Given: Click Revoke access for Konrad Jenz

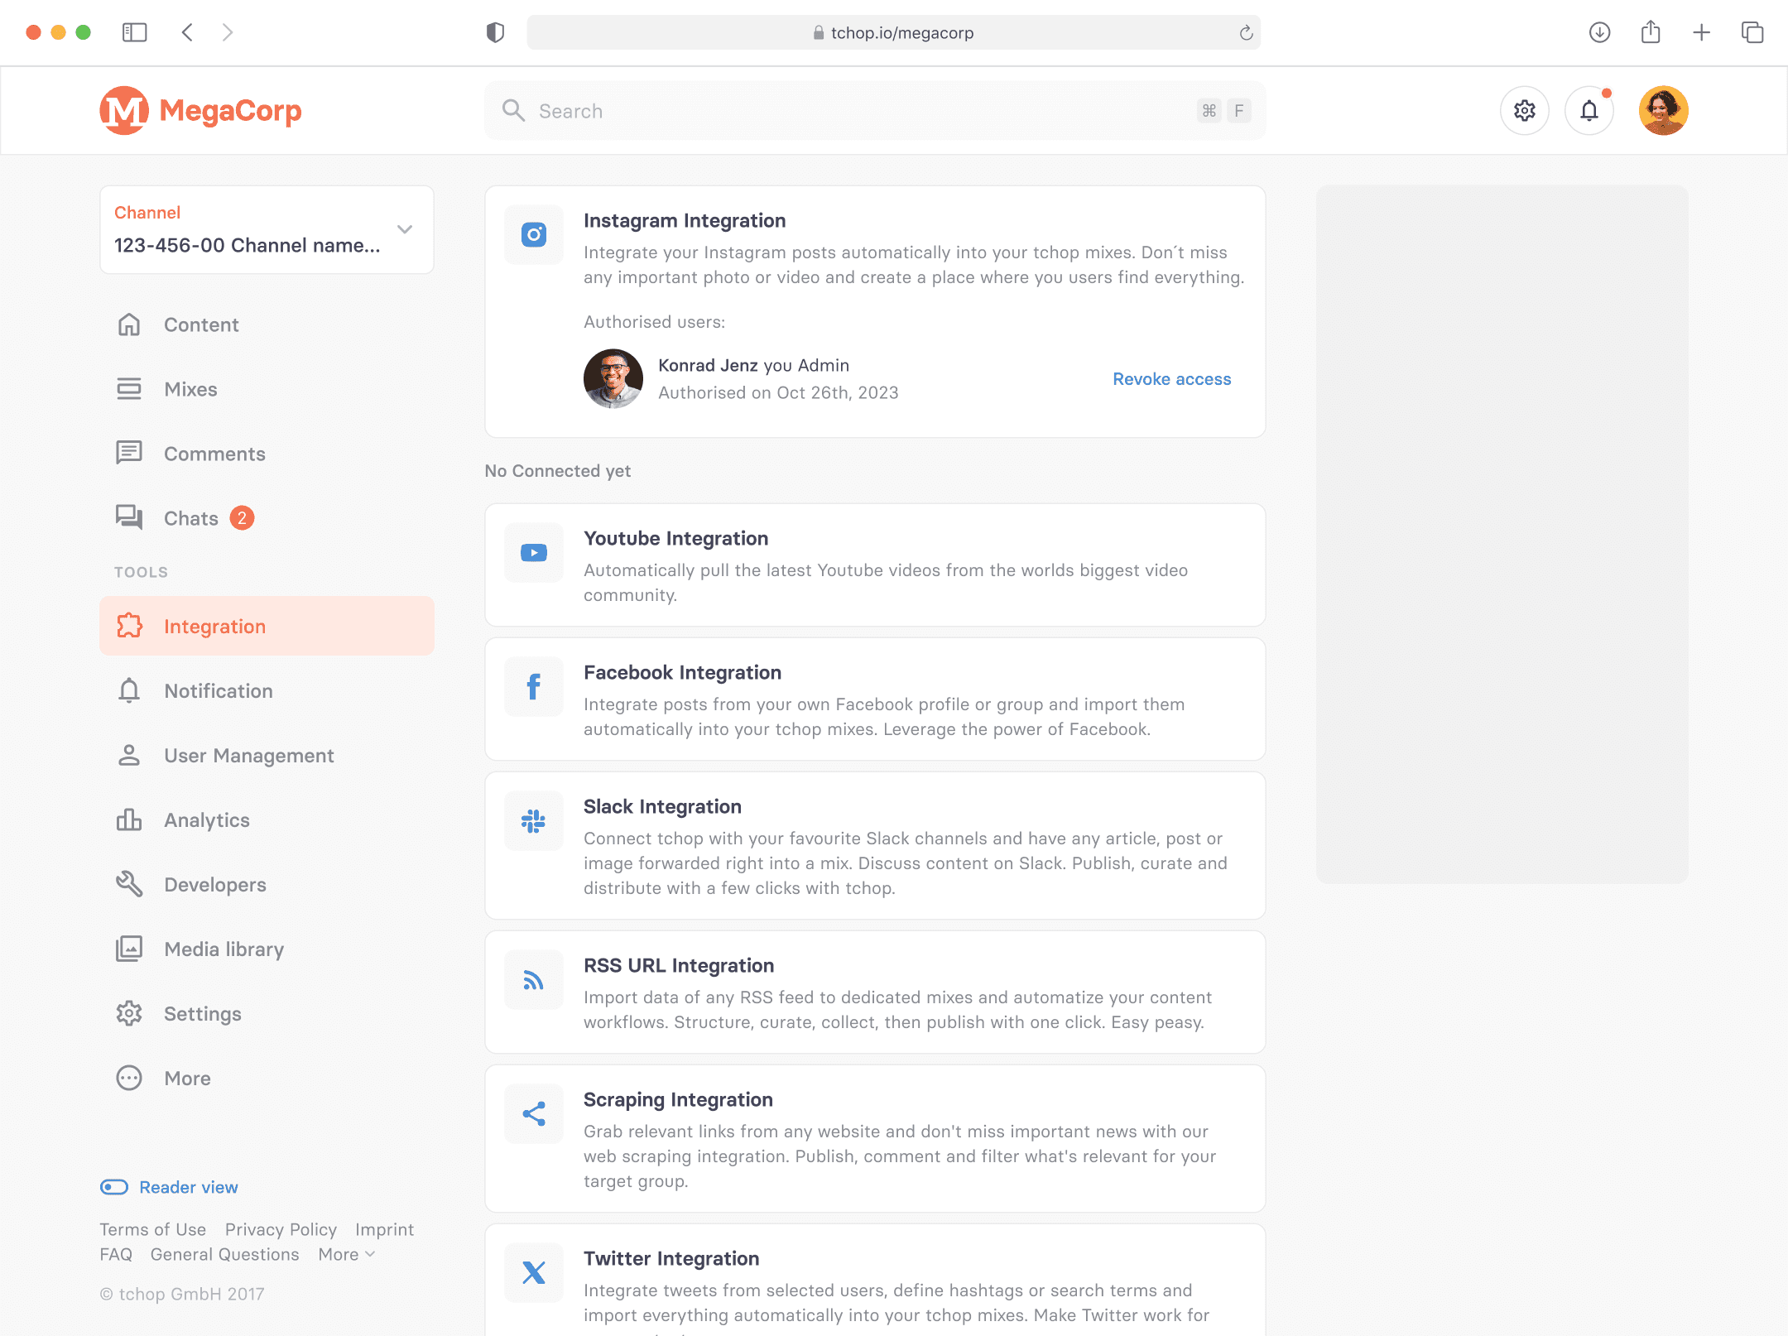Looking at the screenshot, I should 1171,378.
